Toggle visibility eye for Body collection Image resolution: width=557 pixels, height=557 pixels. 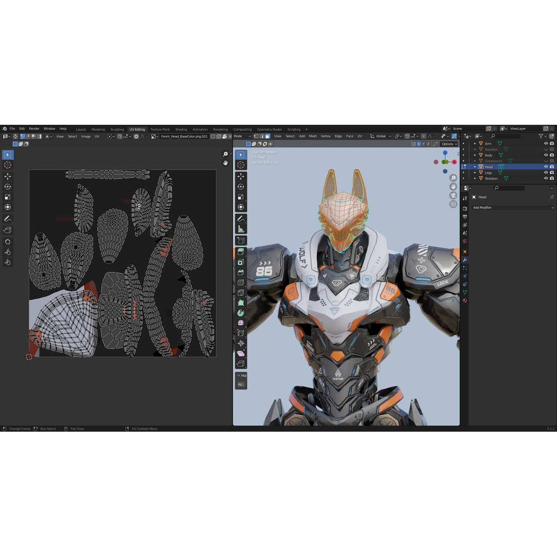546,155
